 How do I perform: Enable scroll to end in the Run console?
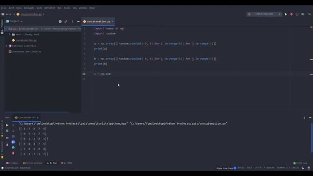(x=13, y=142)
